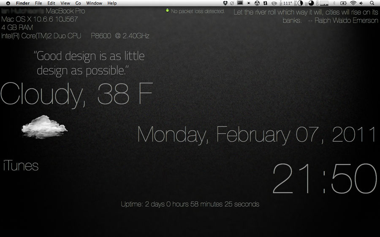
Task: Open the File menu
Action: [x=38, y=3]
